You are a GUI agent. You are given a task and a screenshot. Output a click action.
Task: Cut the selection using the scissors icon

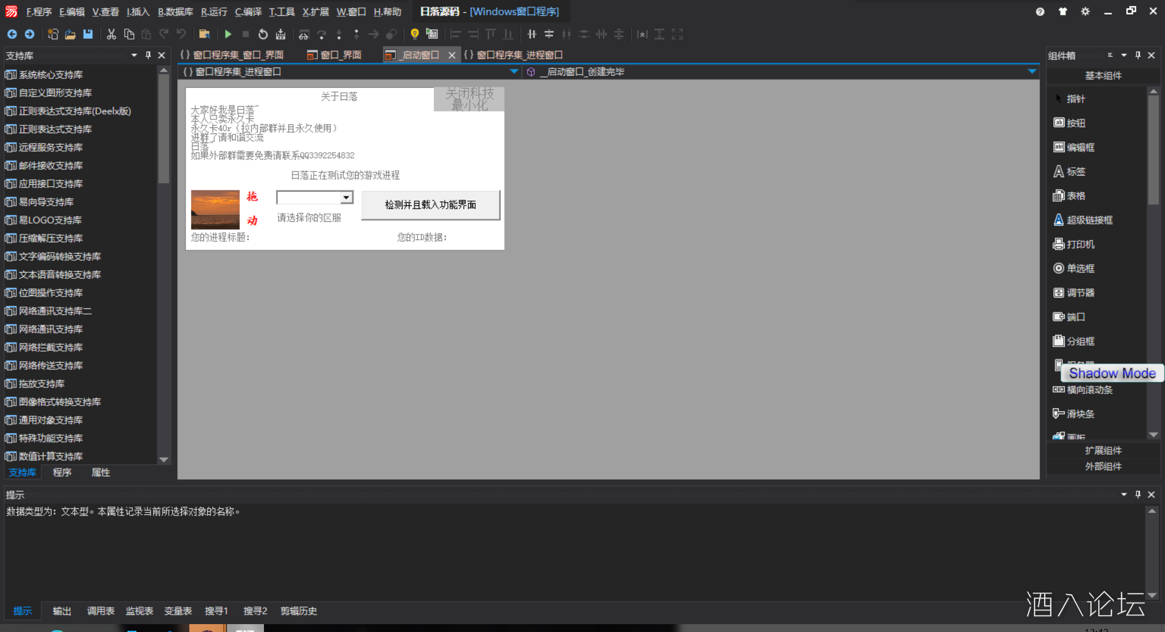point(111,34)
